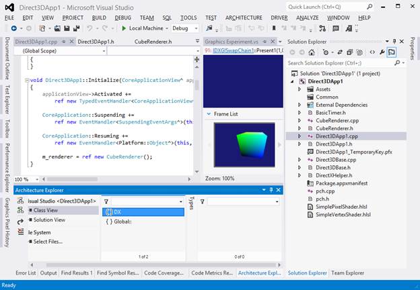Click the filter funnel icon beside Types column
The image size is (420, 290).
point(202,201)
